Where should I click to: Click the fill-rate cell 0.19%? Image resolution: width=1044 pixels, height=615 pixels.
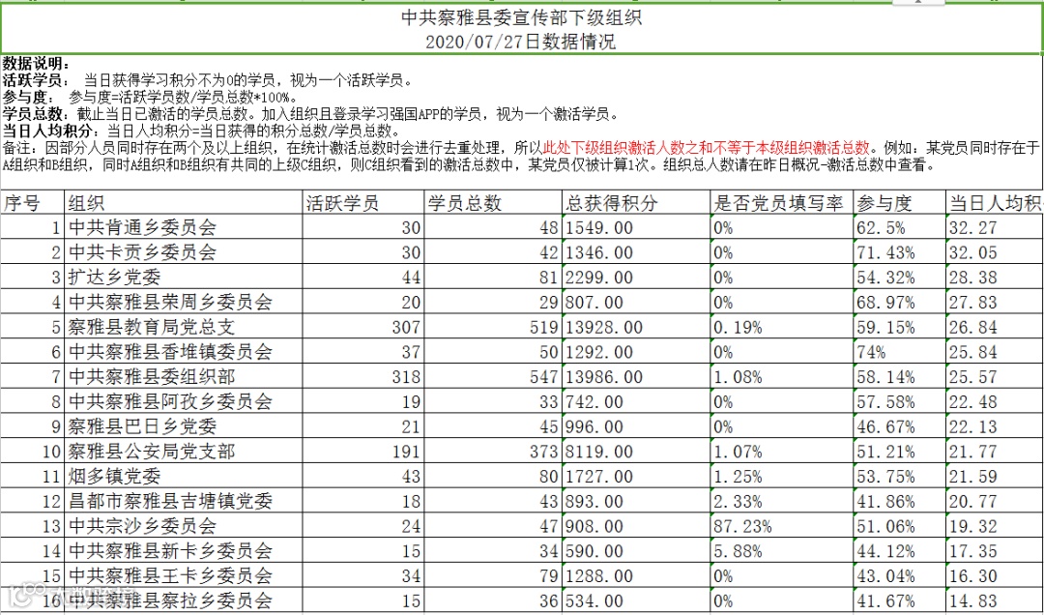782,327
